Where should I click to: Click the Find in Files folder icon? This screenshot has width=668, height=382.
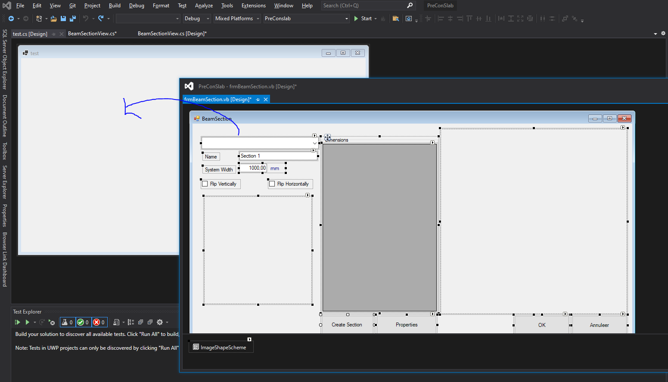396,19
